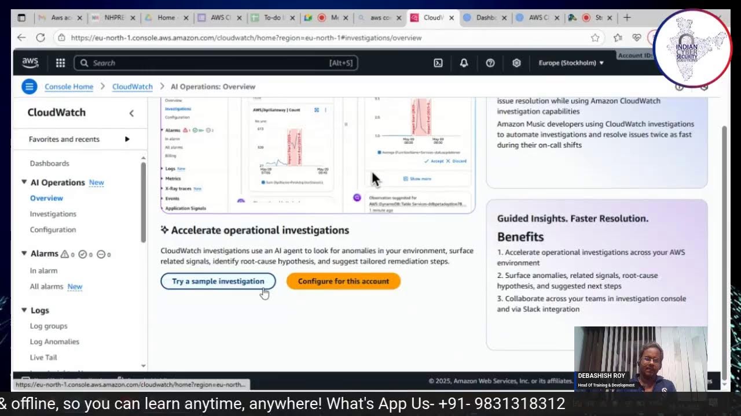Screen dimensions: 741x416
Task: Open a new browser tab with plus
Action: (626, 18)
